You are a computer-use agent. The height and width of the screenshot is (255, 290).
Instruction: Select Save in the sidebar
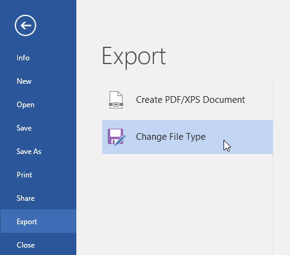(x=24, y=128)
